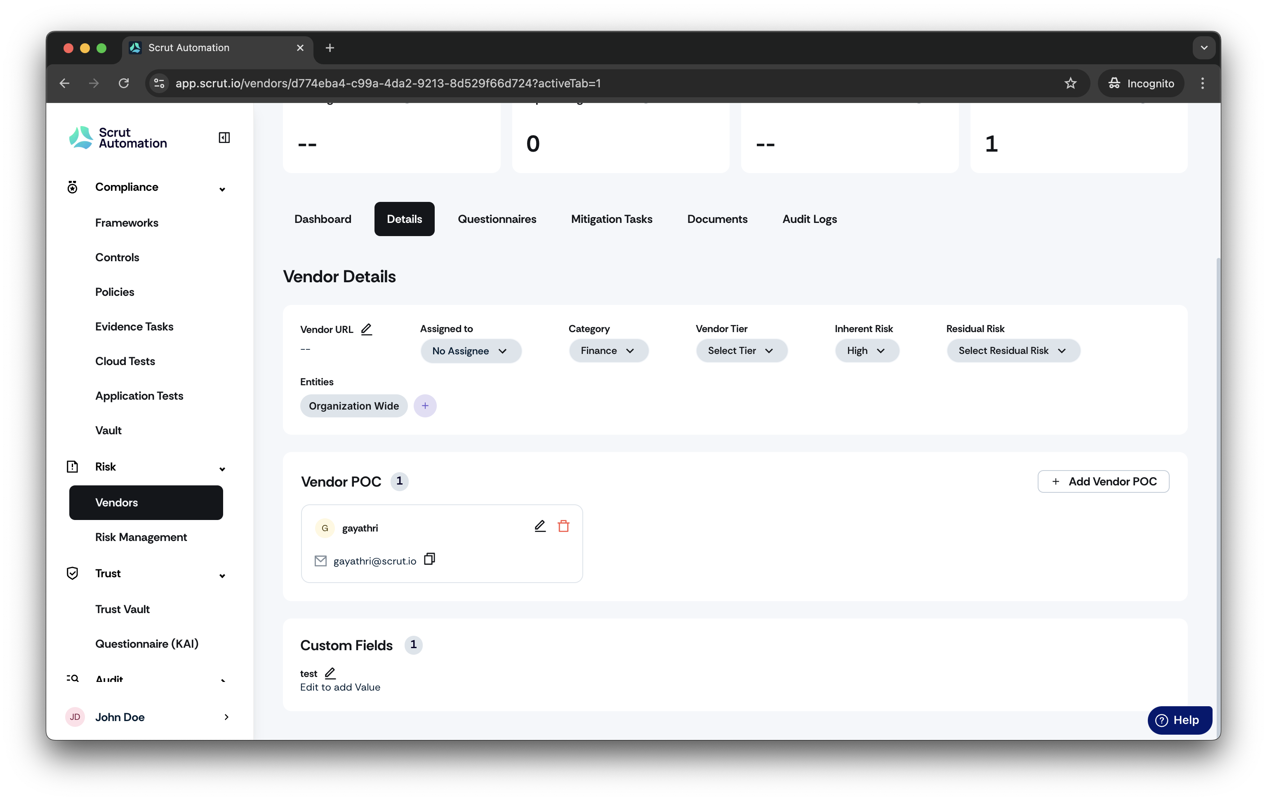The height and width of the screenshot is (801, 1267).
Task: Go to Controls in the sidebar
Action: click(x=117, y=258)
